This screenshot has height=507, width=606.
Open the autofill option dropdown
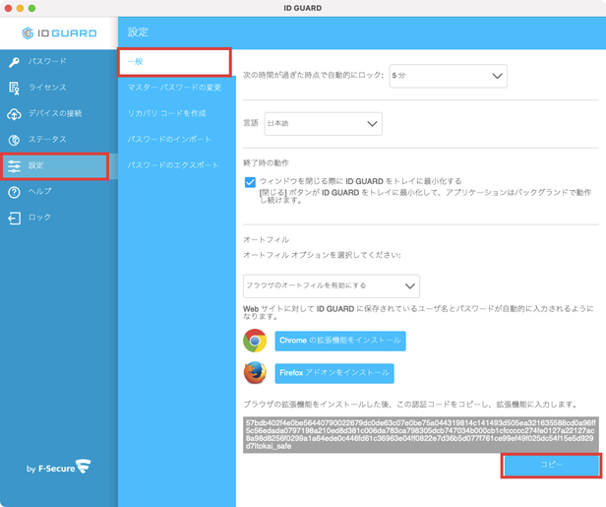click(332, 286)
